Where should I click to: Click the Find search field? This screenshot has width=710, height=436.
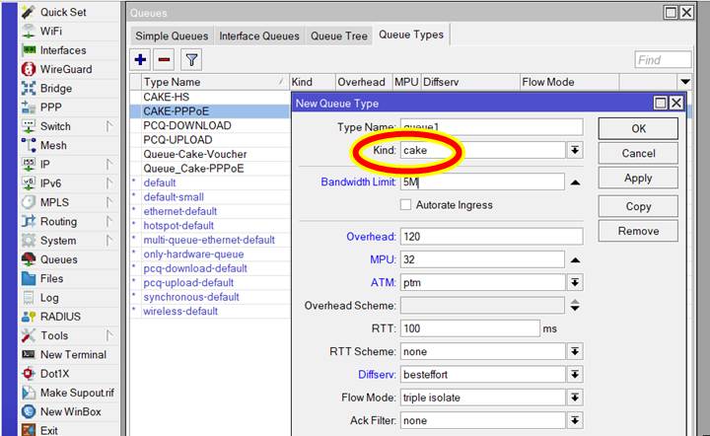tap(663, 60)
